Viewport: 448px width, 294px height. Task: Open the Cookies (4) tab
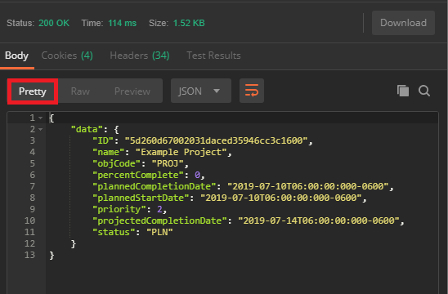[x=67, y=56]
